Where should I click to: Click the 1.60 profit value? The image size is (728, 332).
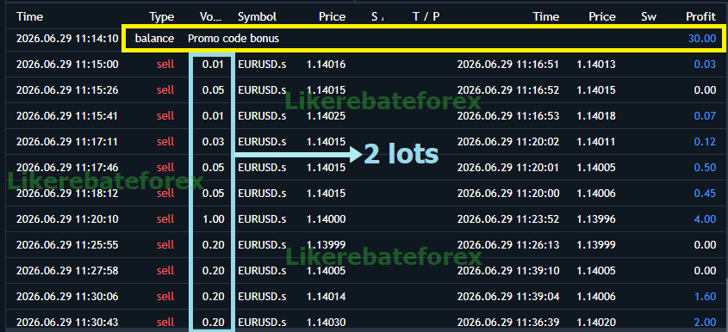pos(705,296)
